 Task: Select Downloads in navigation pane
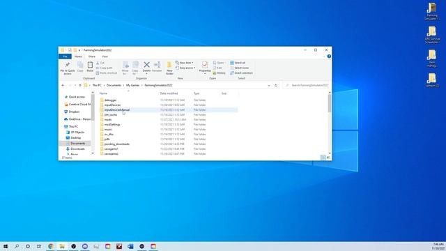pyautogui.click(x=75, y=149)
